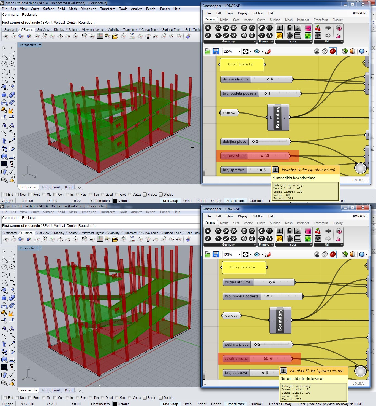Tick Perp osnap checkbox in upper Rhino window
Image resolution: width=376 pixels, height=406 pixels.
pos(78,194)
